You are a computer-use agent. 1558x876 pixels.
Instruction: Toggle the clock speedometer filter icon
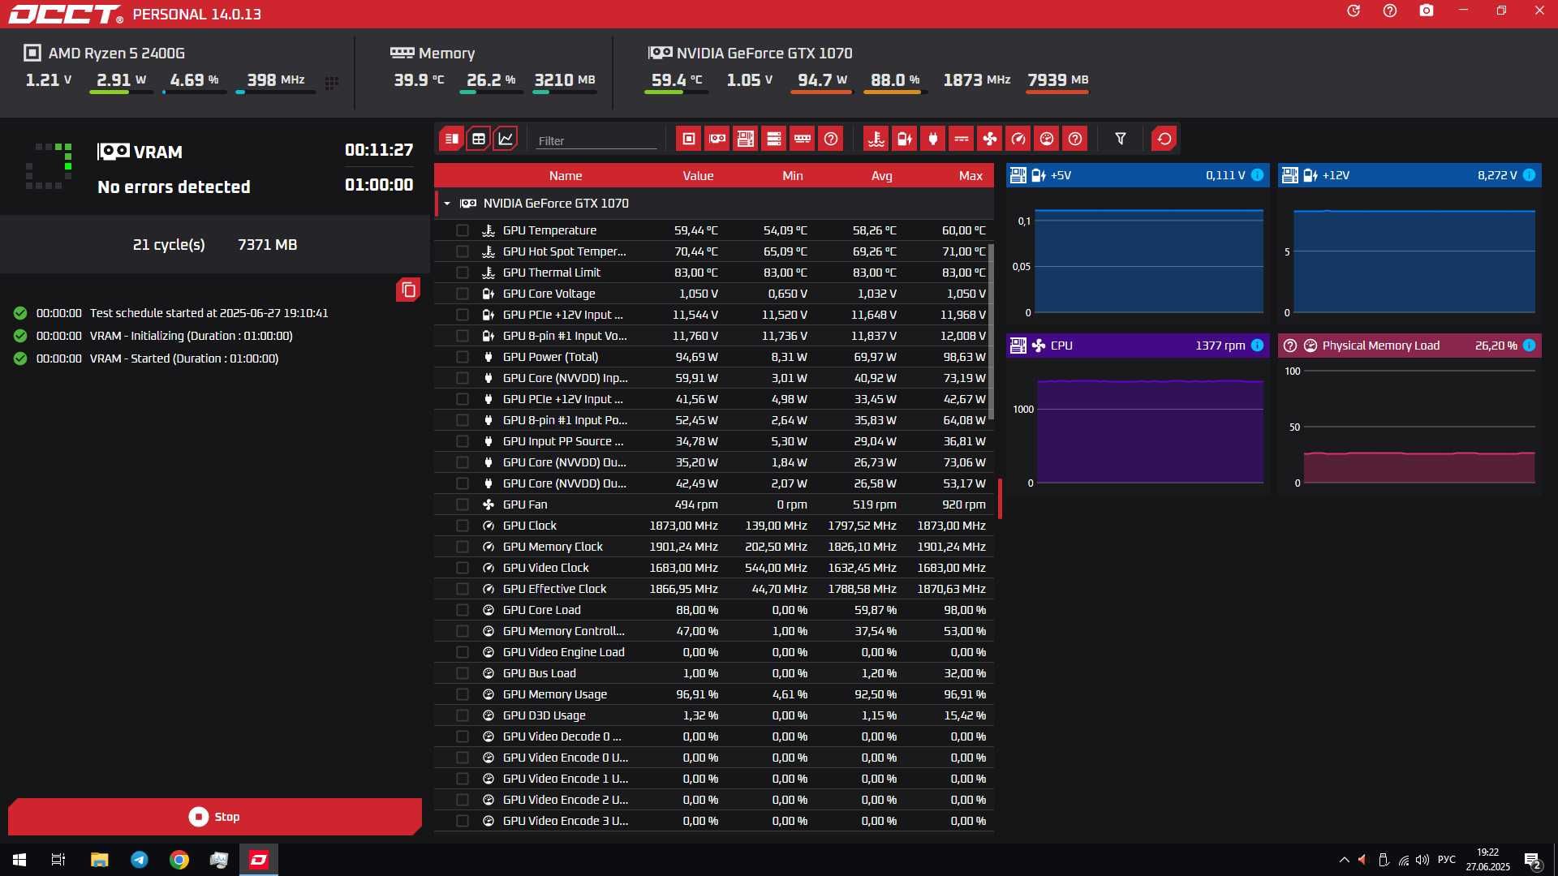(x=1018, y=139)
